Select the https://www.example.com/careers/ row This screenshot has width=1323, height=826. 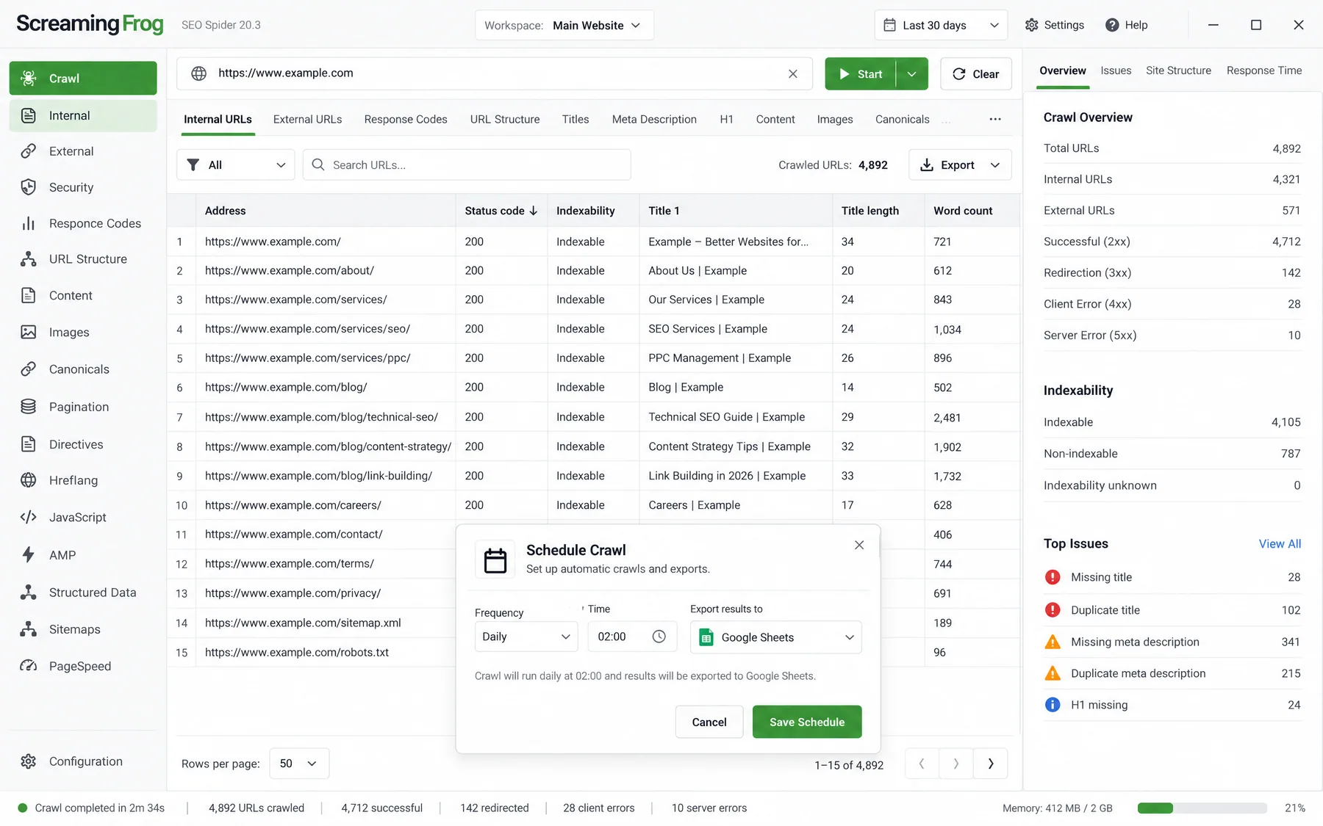pyautogui.click(x=594, y=505)
